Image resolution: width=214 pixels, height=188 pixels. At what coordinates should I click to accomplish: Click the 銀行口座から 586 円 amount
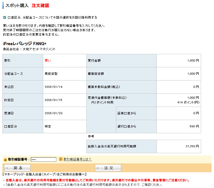[194, 127]
